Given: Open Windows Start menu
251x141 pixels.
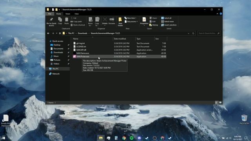Looking at the screenshot, I should 4,138.
